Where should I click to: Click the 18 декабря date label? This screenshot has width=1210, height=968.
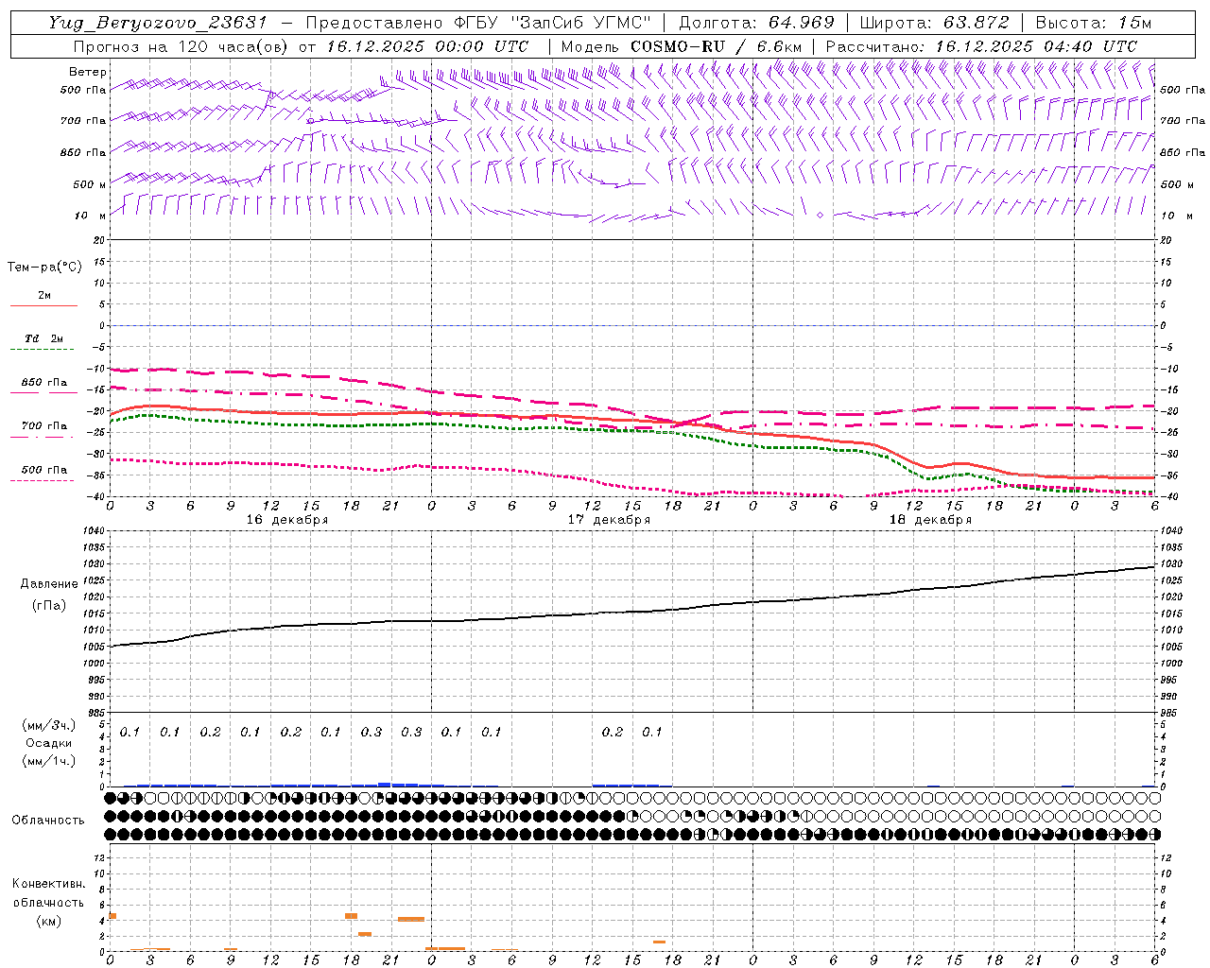click(929, 520)
